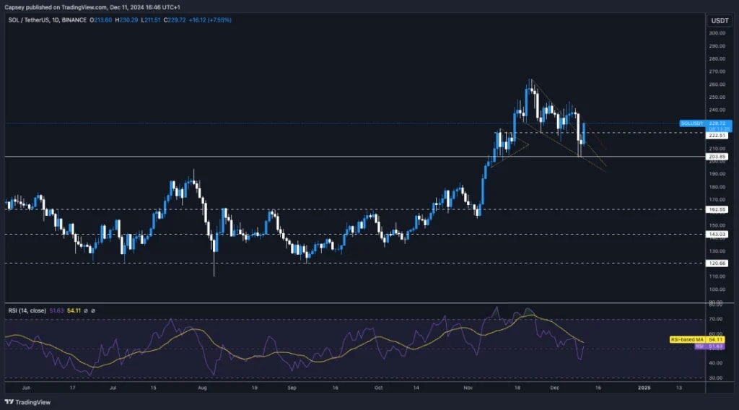Click the yellow RSI MA value 54.11 in legend
Viewport: 739px width, 410px height.
click(x=74, y=310)
